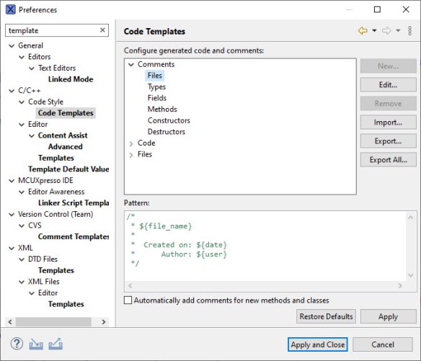Click the Preferences window app icon

11,9
